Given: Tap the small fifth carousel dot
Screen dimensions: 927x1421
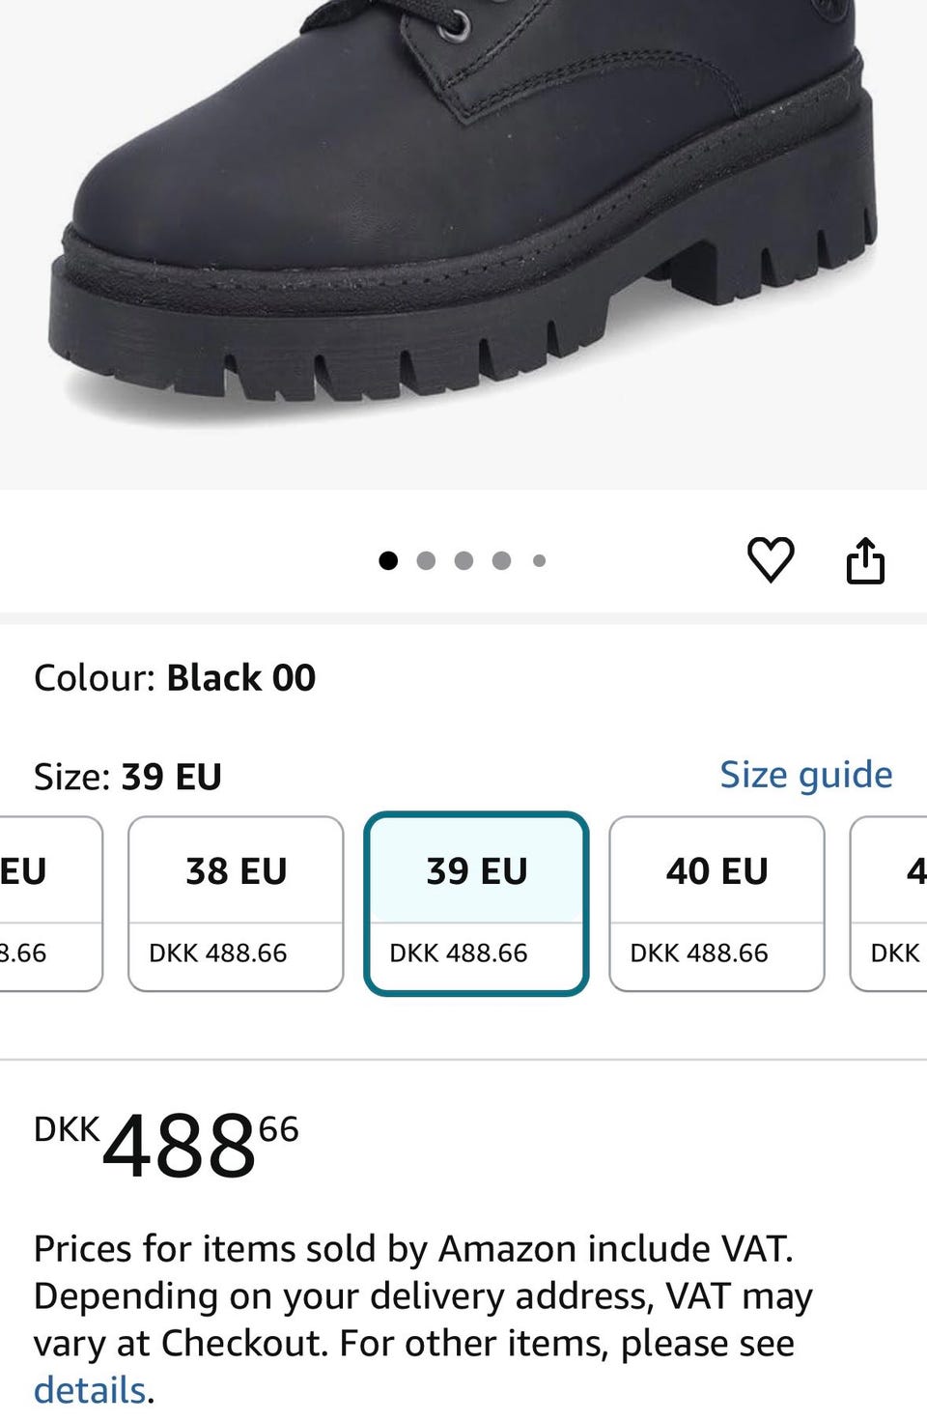Looking at the screenshot, I should (539, 560).
